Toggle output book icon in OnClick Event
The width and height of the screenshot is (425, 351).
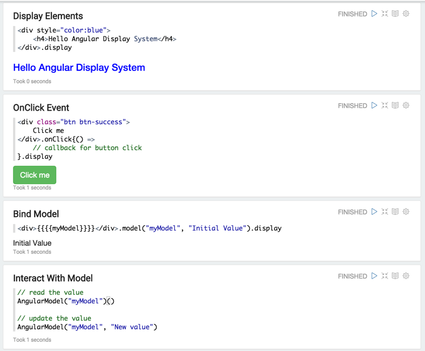[x=395, y=105]
